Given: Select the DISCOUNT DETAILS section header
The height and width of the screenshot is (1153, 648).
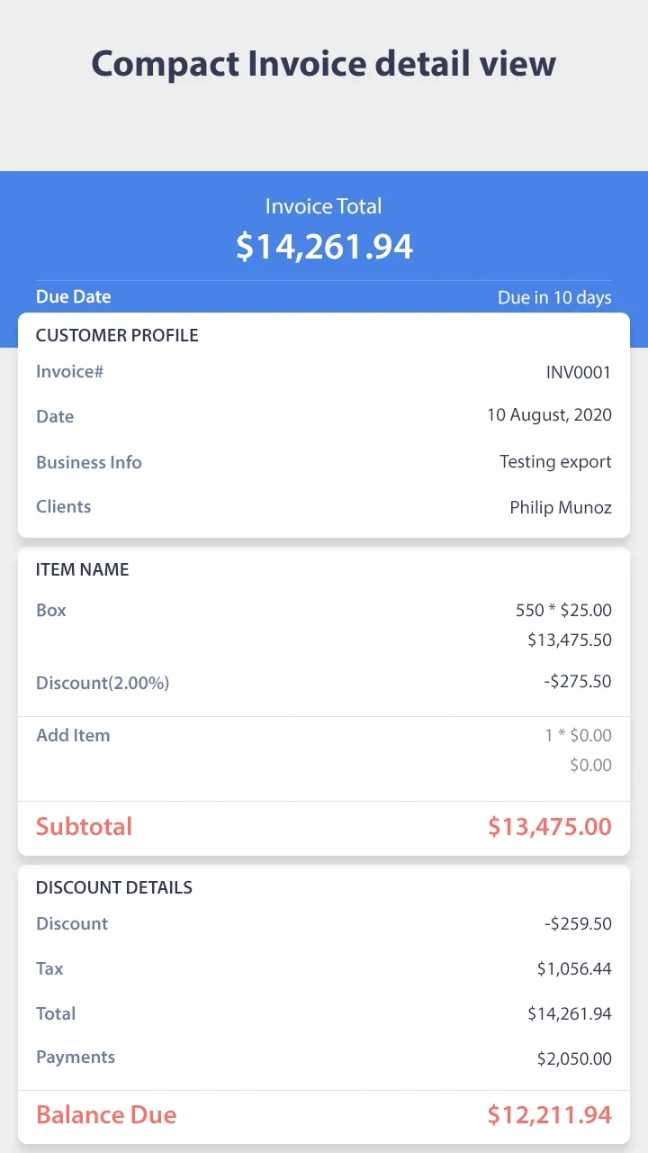Looking at the screenshot, I should click(x=114, y=887).
